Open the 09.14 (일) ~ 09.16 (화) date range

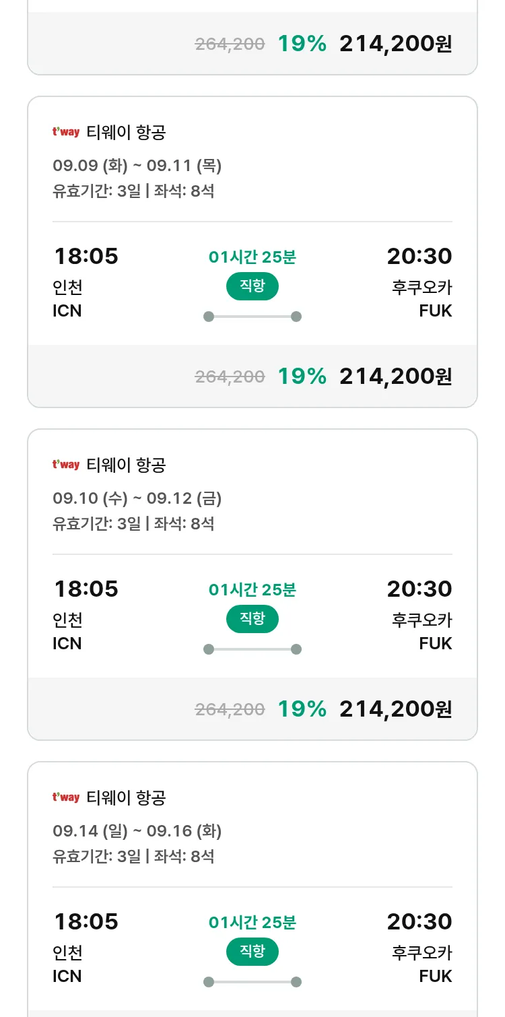pos(137,831)
